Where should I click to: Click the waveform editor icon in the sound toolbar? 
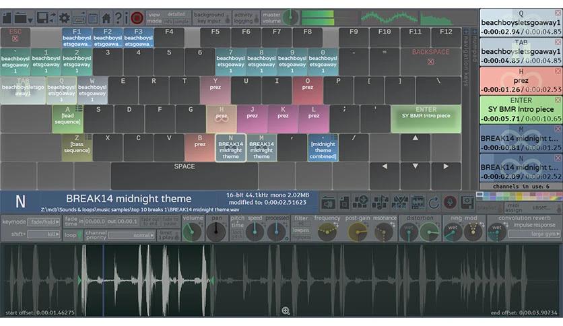point(418,203)
